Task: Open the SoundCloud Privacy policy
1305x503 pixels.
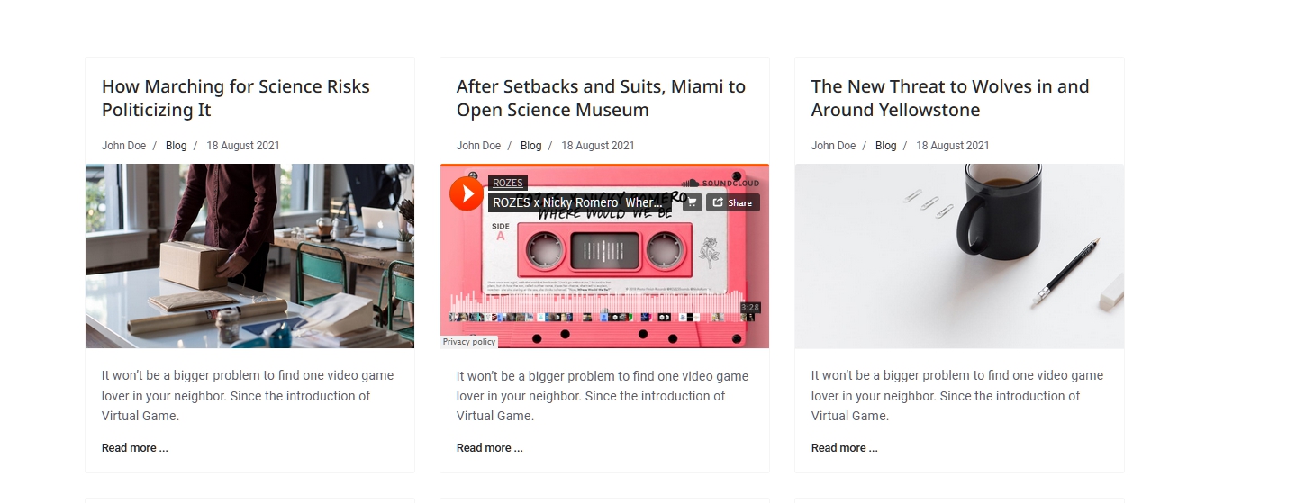Action: 469,342
